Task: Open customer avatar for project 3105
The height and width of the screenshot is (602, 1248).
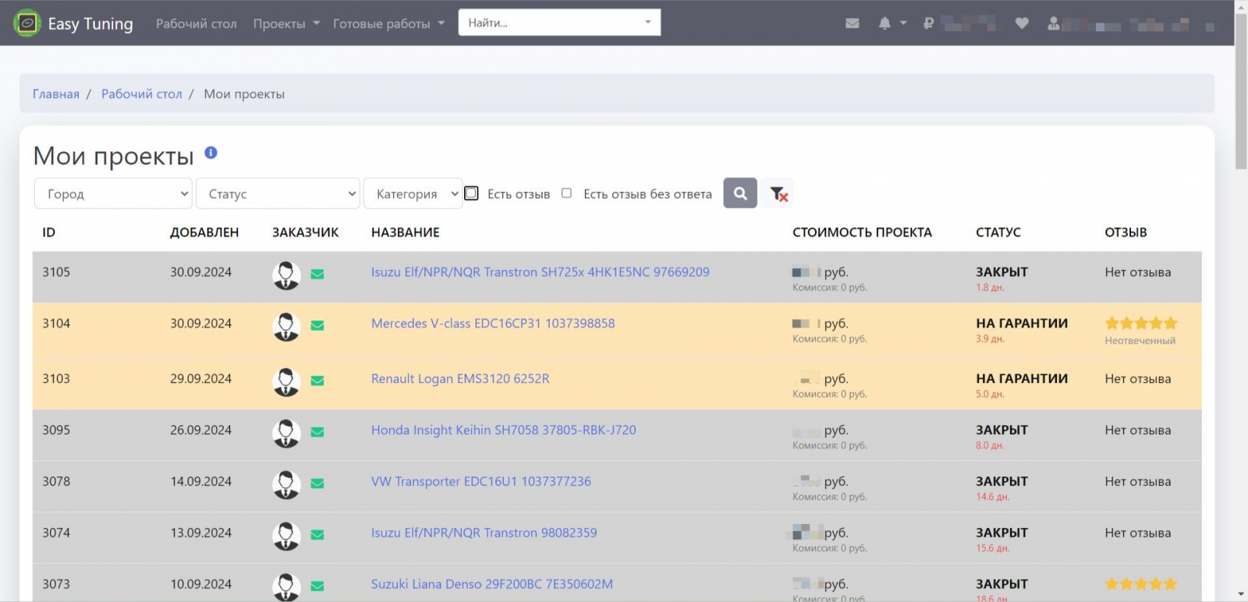Action: pos(286,275)
